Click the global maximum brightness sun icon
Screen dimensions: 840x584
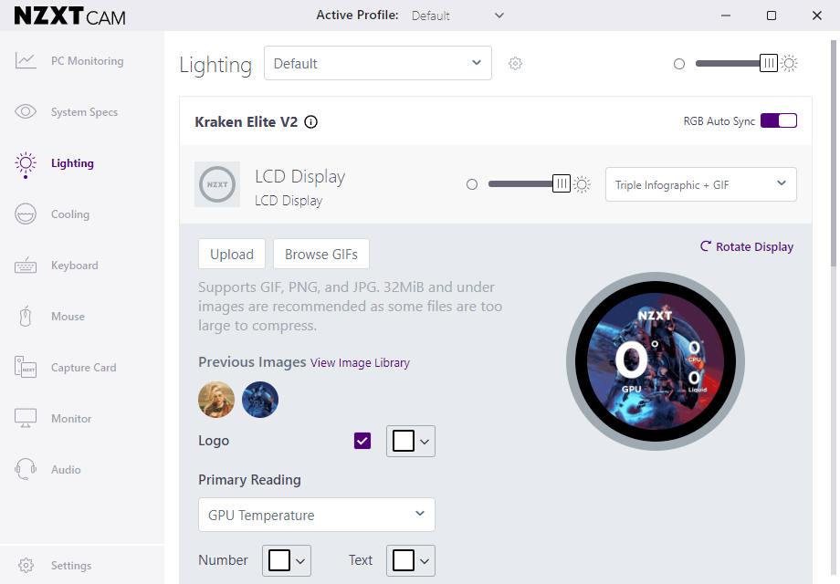point(789,63)
